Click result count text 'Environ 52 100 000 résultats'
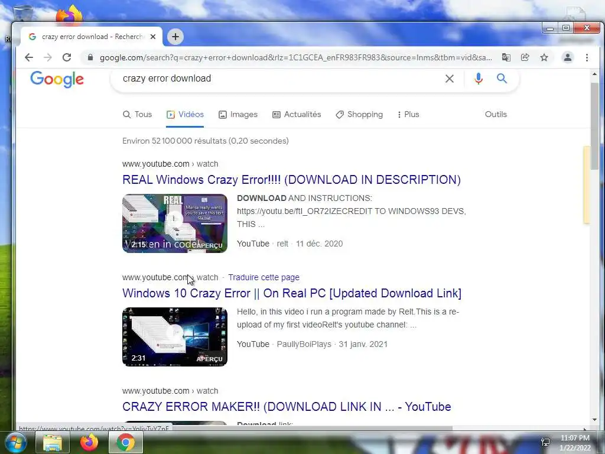The height and width of the screenshot is (454, 605). 174,141
